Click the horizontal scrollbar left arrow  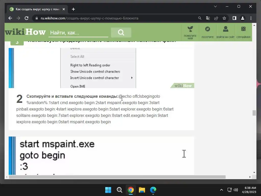[6, 177]
